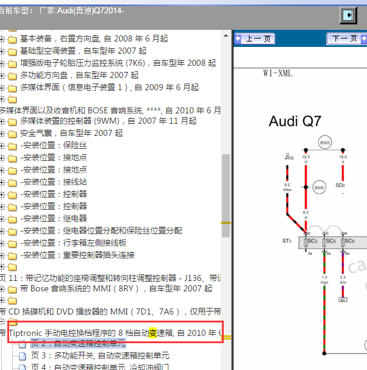The height and width of the screenshot is (370, 367).
Task: Click the SD2 label in diagram
Action: (340, 185)
